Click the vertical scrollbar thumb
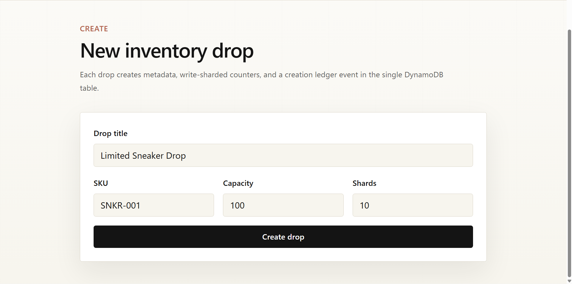This screenshot has width=572, height=284. pyautogui.click(x=569, y=153)
